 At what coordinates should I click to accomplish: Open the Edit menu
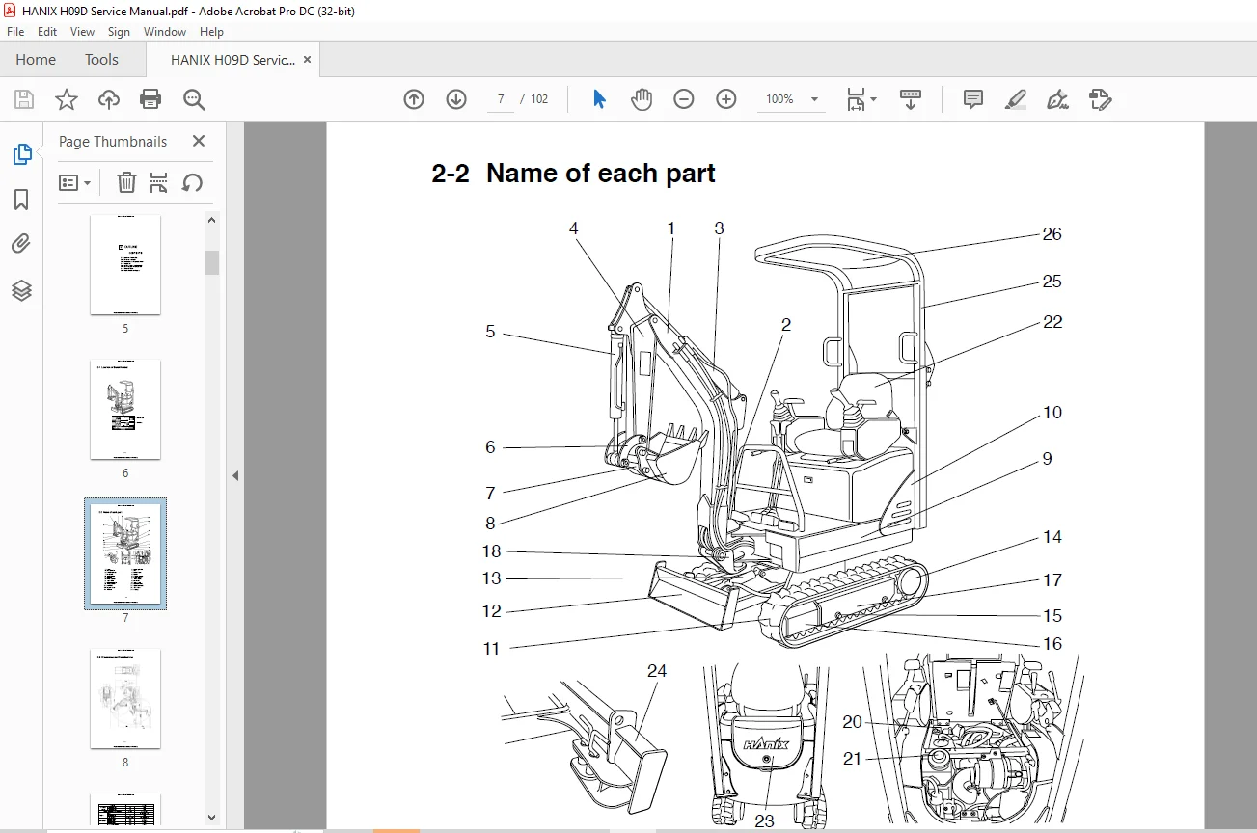tap(47, 32)
